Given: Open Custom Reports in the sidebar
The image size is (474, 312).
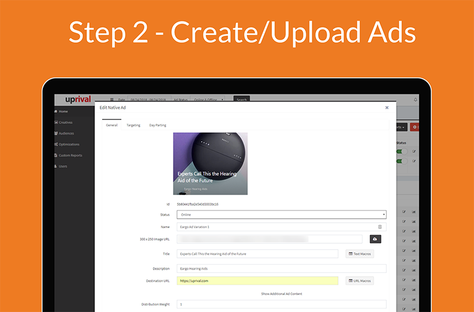Looking at the screenshot, I should pos(69,155).
